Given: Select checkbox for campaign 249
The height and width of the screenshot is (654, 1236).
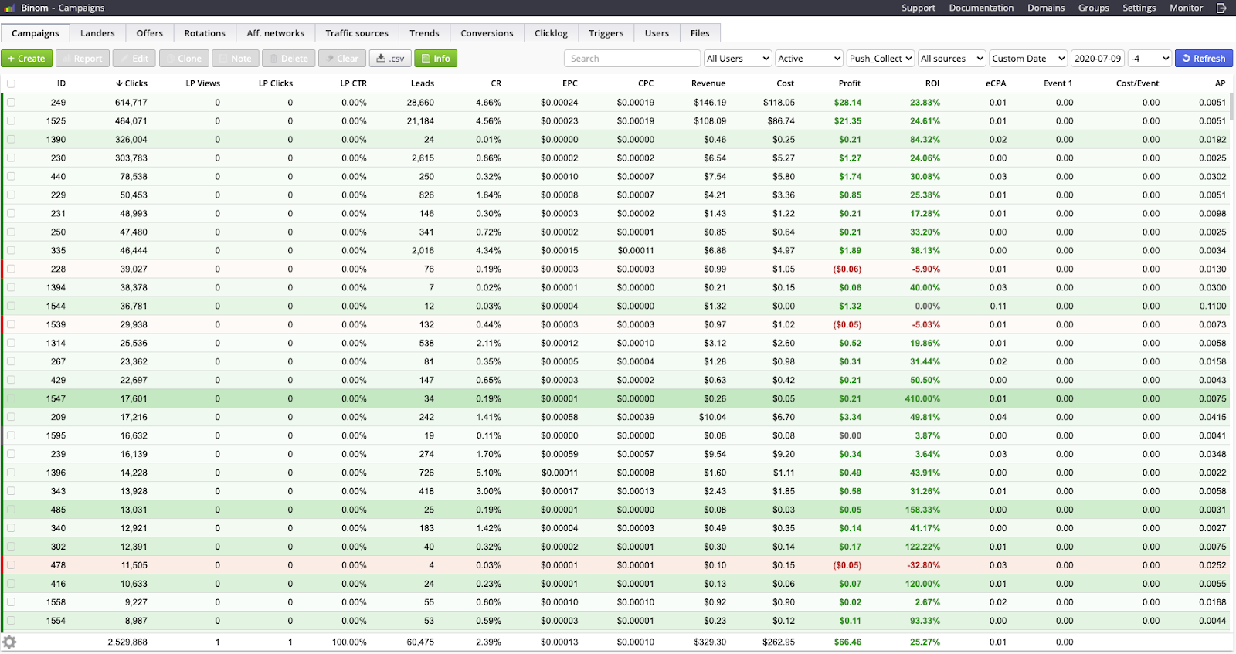Looking at the screenshot, I should (x=11, y=102).
